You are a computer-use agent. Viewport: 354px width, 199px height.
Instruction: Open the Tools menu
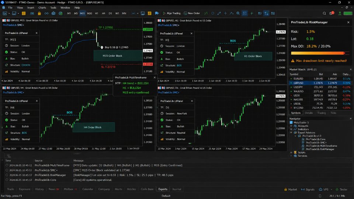coord(53,8)
